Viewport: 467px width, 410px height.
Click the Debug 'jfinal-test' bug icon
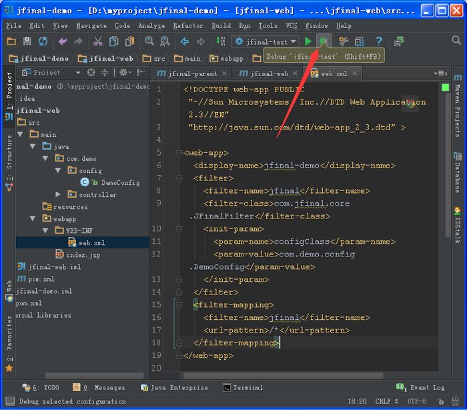[324, 41]
